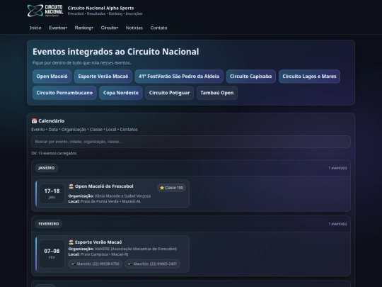Select the Circuito Potiguar chip
382x287 pixels.
[x=169, y=93]
